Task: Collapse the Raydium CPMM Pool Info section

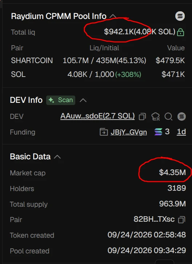Action: click(113, 16)
